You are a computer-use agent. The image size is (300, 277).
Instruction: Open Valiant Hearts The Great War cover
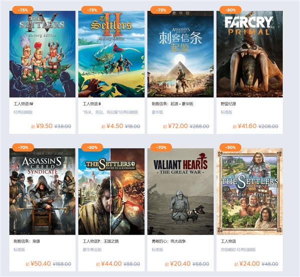click(x=180, y=191)
